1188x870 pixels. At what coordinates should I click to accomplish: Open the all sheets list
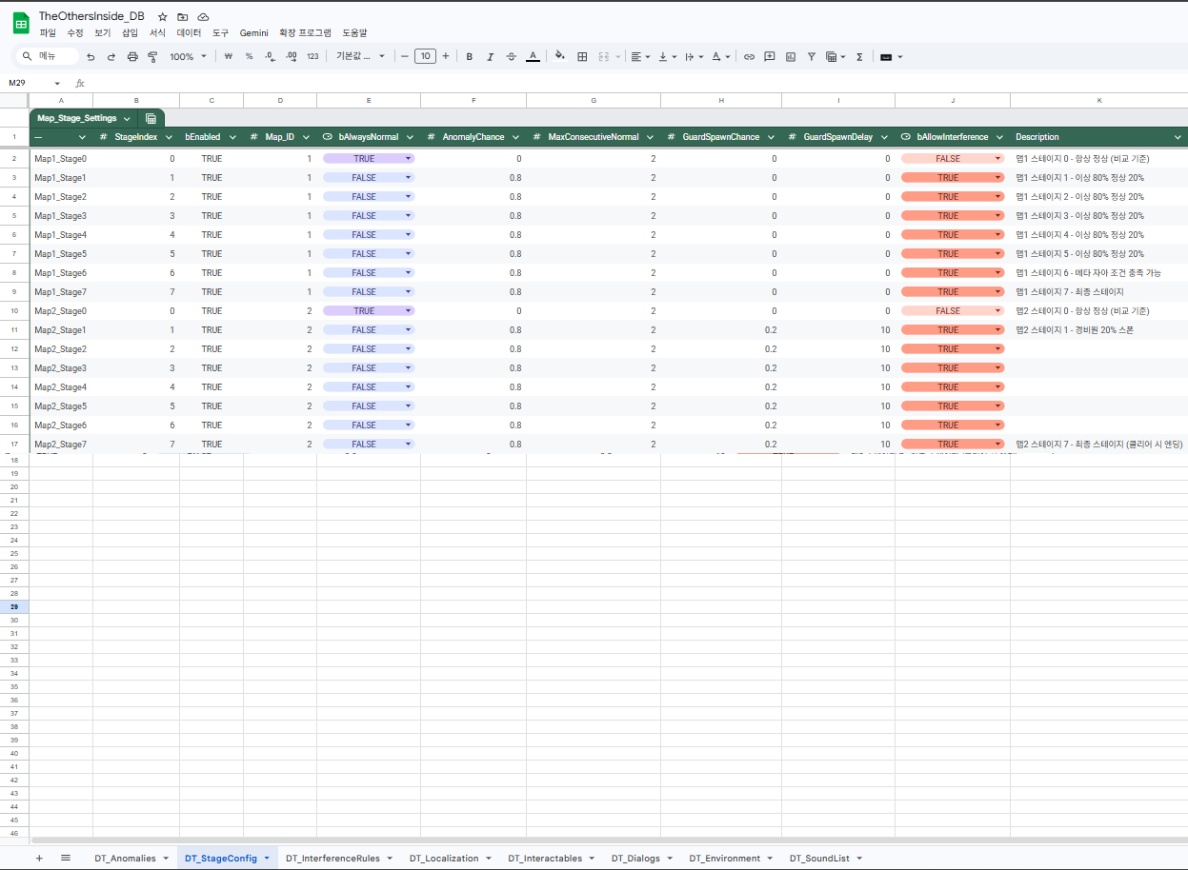click(x=66, y=858)
